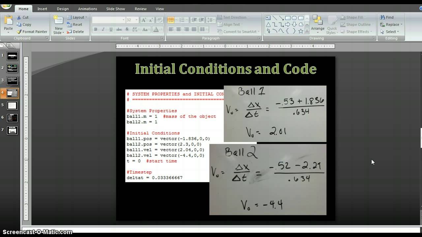
Task: Click the Increase Font Size icon
Action: point(144,20)
